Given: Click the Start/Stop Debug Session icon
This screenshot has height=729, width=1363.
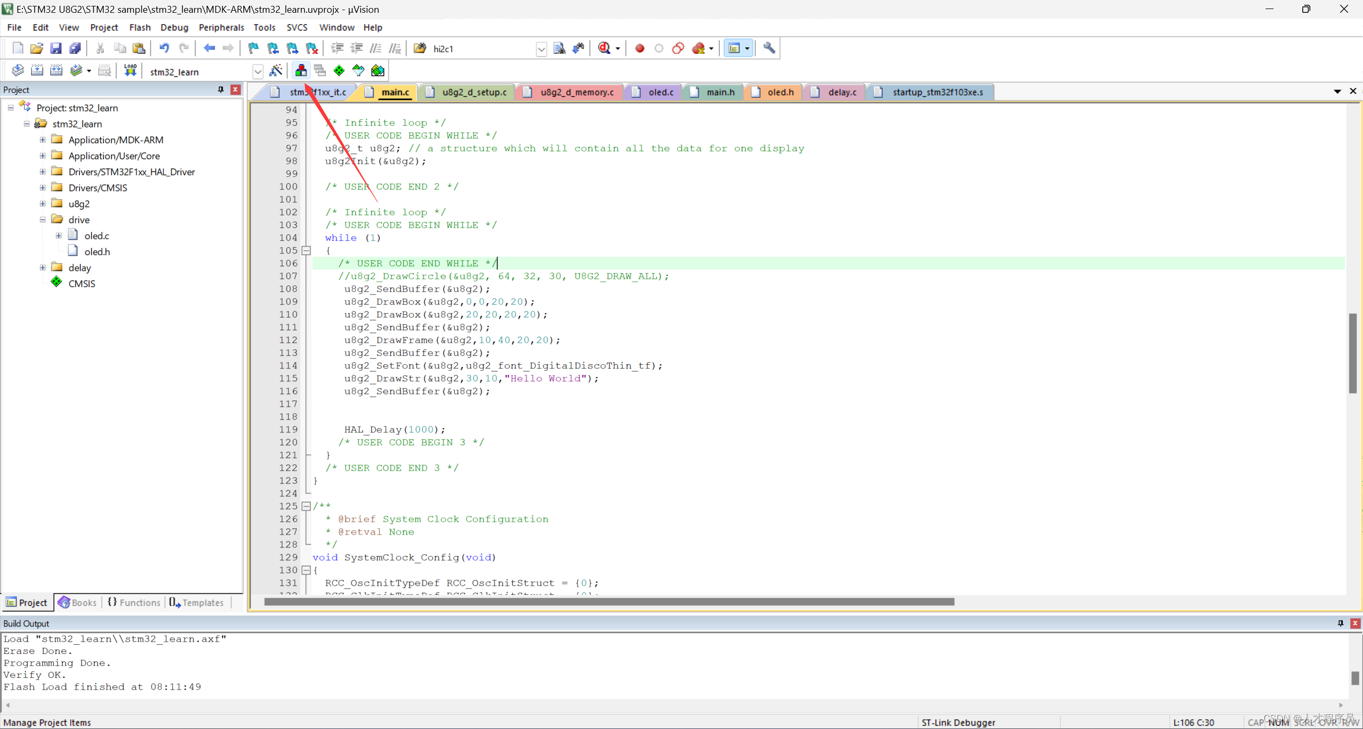Looking at the screenshot, I should [604, 48].
